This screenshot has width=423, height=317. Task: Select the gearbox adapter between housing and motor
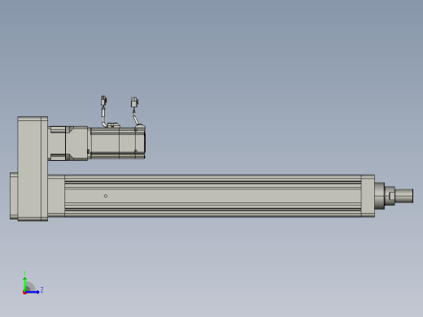[68, 143]
